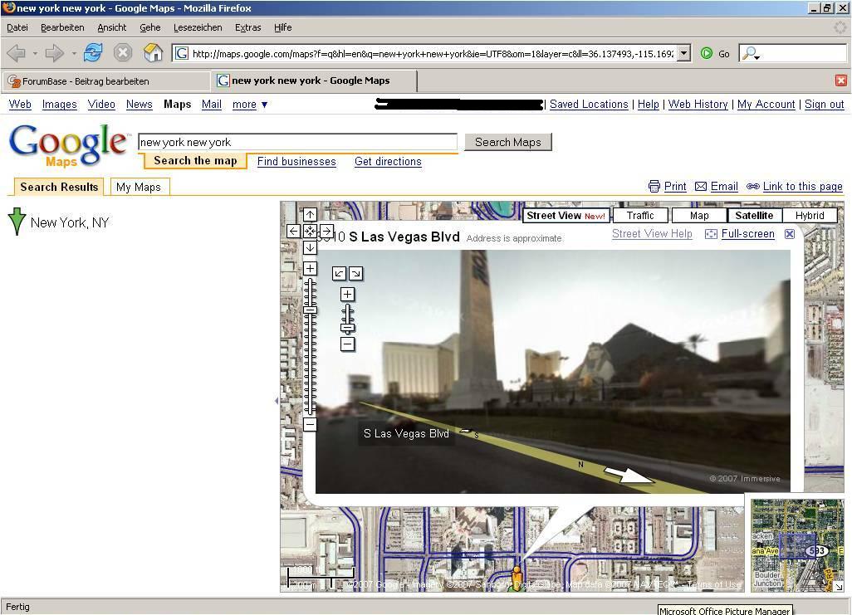
Task: Click the Full-screen icon in Street View
Action: pyautogui.click(x=711, y=234)
